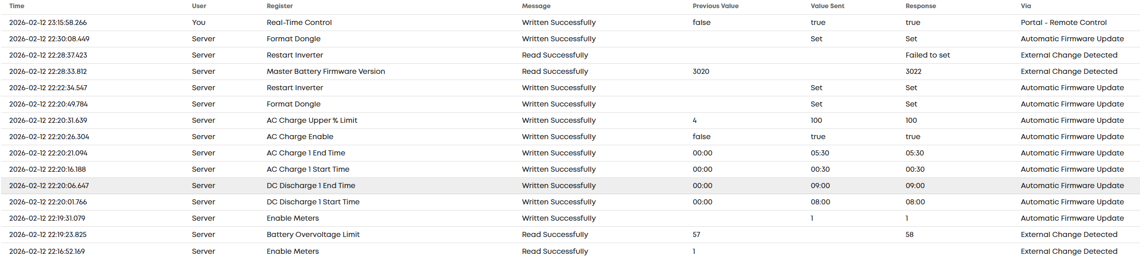Click the Register column header

click(280, 6)
